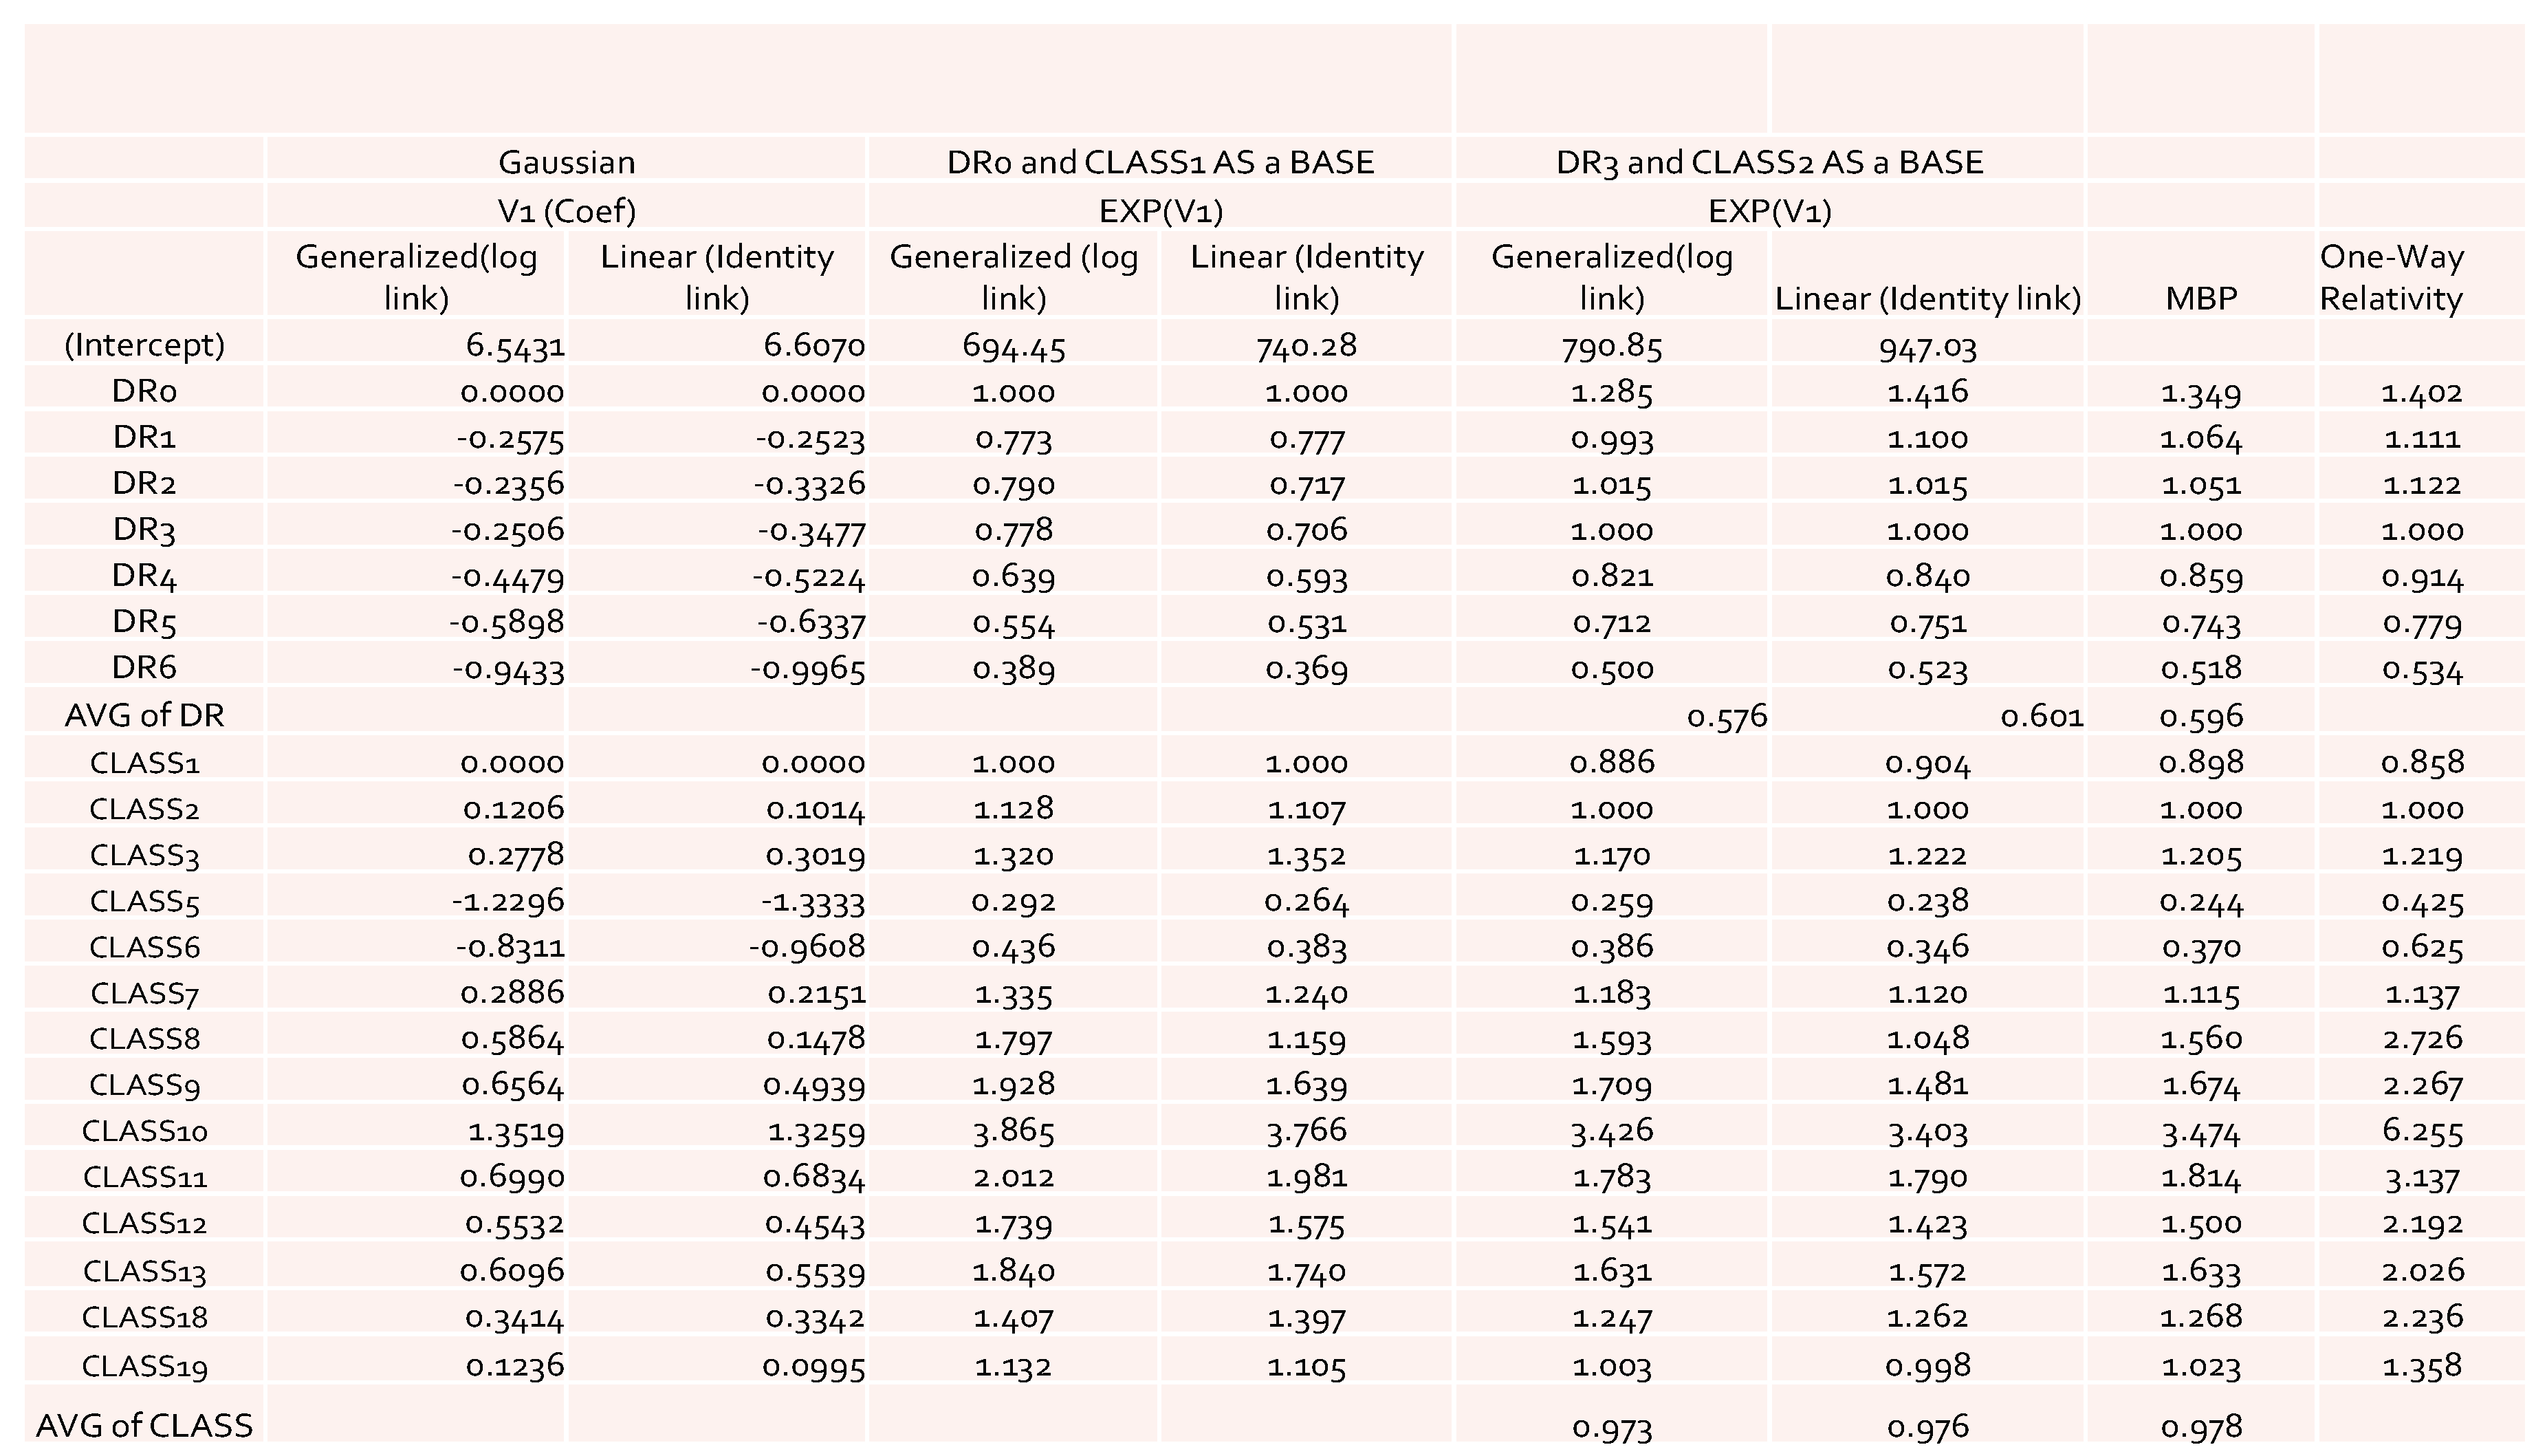Click the "MBP" column header
This screenshot has height=1456, width=2547.
2200,298
